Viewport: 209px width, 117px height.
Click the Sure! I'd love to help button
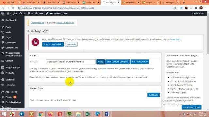point(53,44)
